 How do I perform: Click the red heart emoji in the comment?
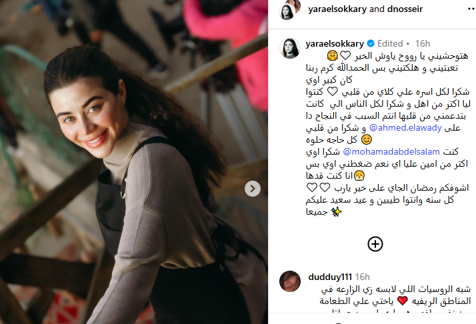tap(403, 301)
